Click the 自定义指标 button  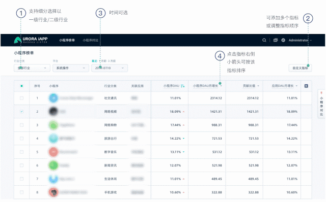(300, 68)
